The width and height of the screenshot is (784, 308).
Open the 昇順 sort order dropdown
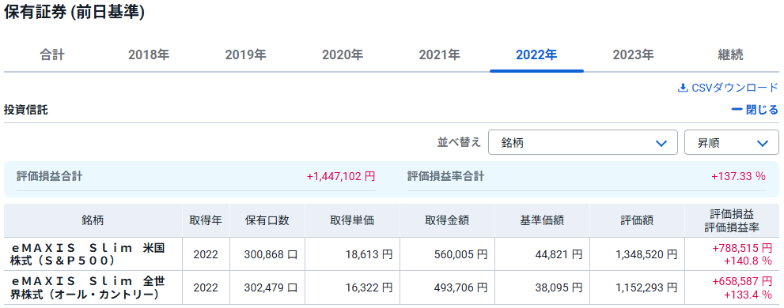tap(731, 142)
